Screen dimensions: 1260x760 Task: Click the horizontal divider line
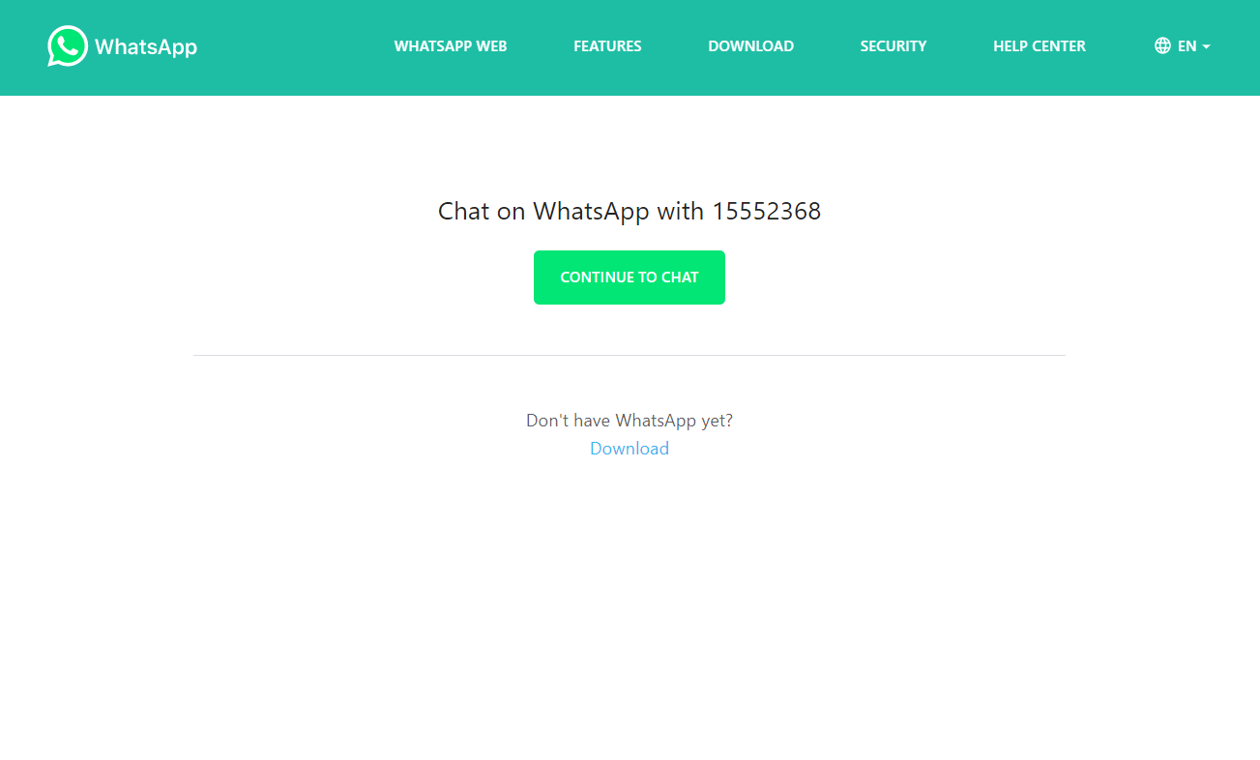coord(630,355)
